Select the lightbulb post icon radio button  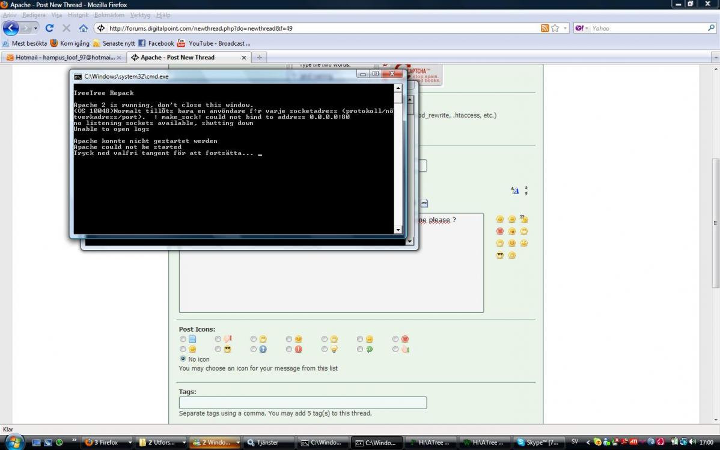[x=325, y=349]
